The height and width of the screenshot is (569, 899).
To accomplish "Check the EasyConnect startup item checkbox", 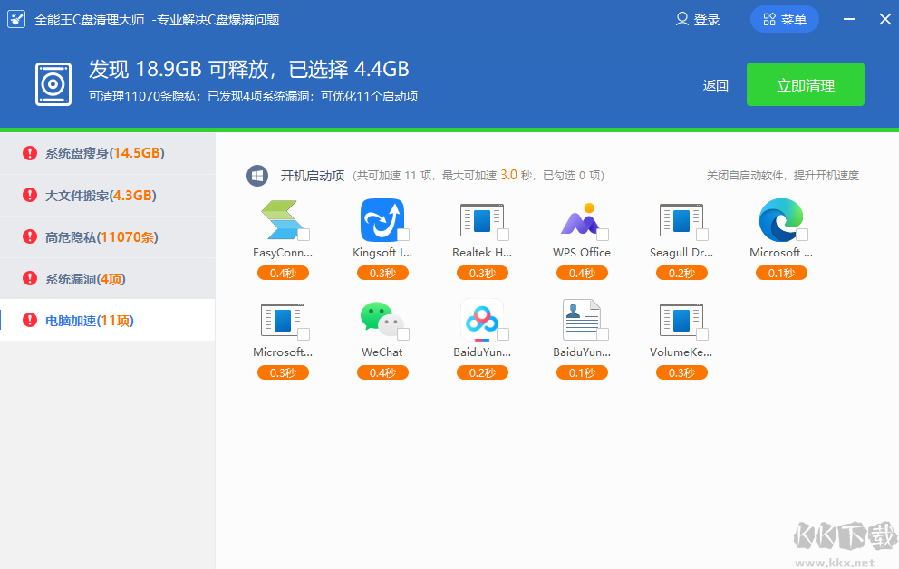I will 304,235.
